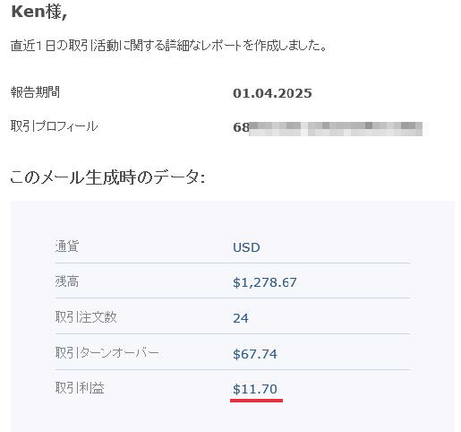Click the 取引利益 row label
The height and width of the screenshot is (432, 461).
coord(80,388)
